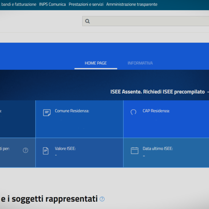Image resolution: width=209 pixels, height=209 pixels.
Task: Click the 'CAP Residenza:' label
Action: coord(156,111)
